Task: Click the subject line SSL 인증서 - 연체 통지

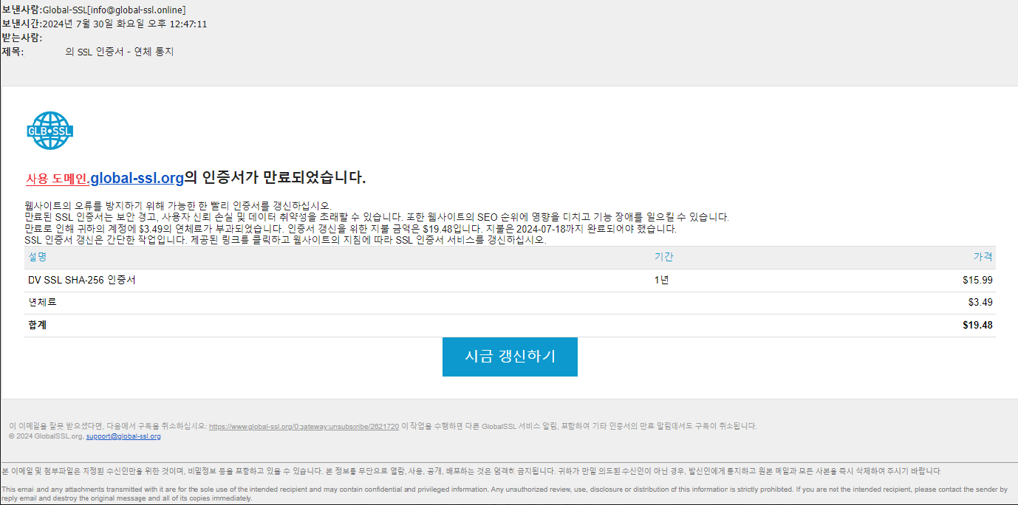Action: pos(120,52)
